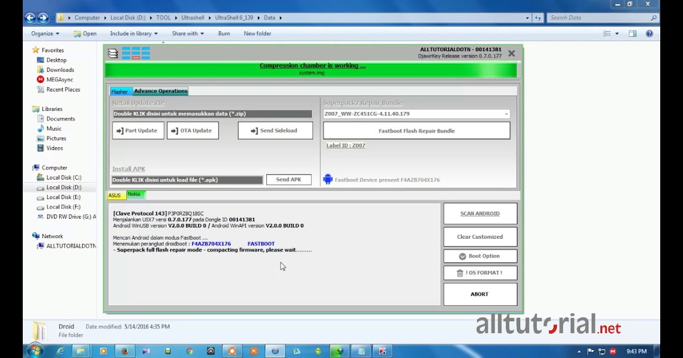Image resolution: width=683 pixels, height=358 pixels.
Task: Click the green compression progress bar
Action: [311, 69]
